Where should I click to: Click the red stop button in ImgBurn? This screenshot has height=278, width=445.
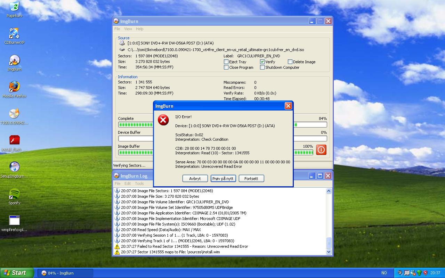click(x=321, y=150)
